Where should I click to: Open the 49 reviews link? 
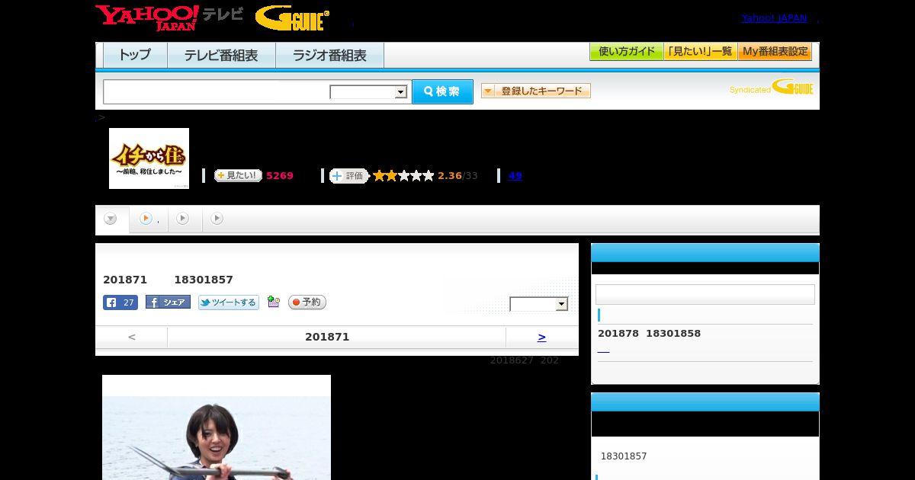[x=515, y=175]
